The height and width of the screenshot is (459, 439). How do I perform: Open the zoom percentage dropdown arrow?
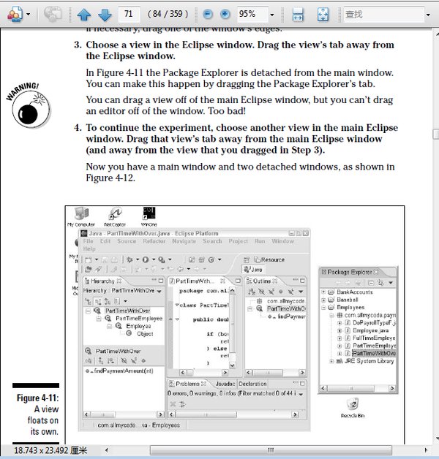pyautogui.click(x=272, y=15)
